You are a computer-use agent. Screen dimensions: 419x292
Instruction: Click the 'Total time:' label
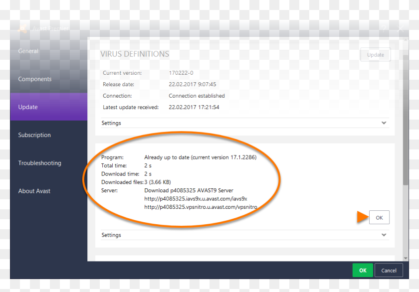(114, 165)
